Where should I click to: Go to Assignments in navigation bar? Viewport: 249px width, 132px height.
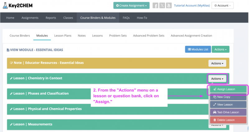point(30,18)
